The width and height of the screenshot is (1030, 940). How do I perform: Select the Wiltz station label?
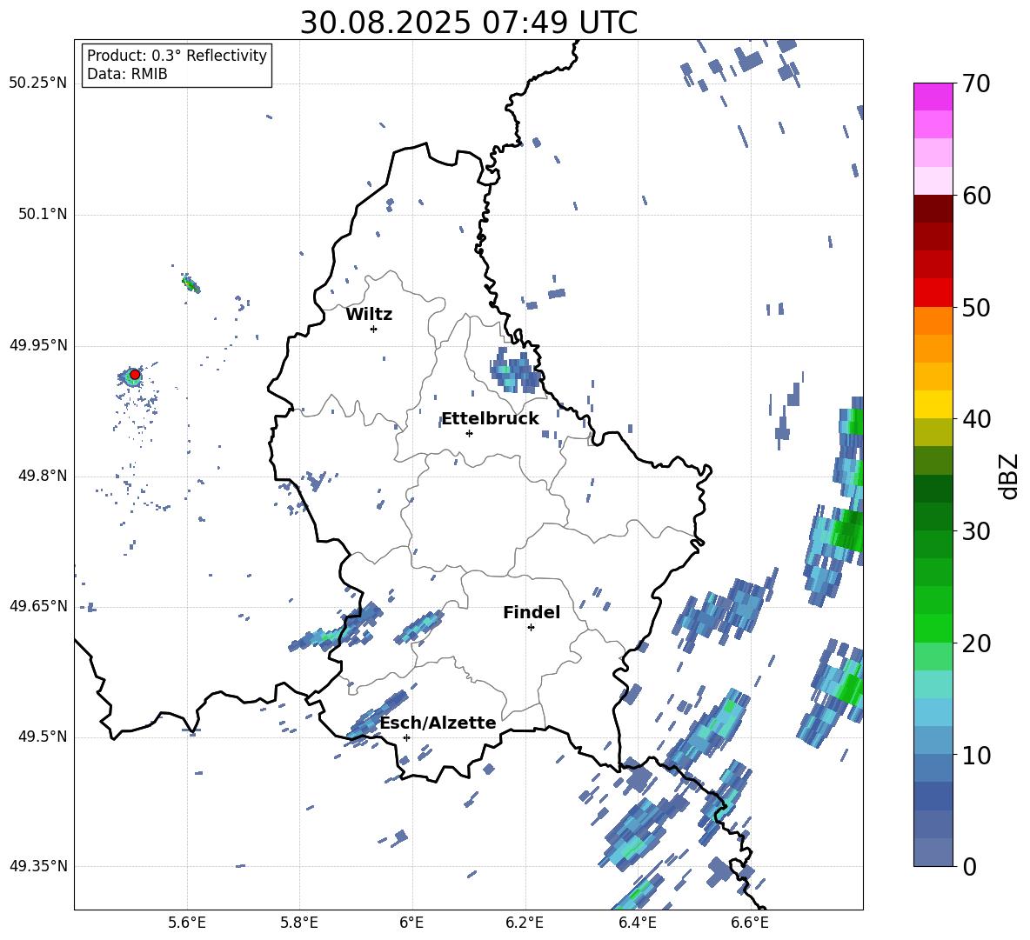[369, 315]
